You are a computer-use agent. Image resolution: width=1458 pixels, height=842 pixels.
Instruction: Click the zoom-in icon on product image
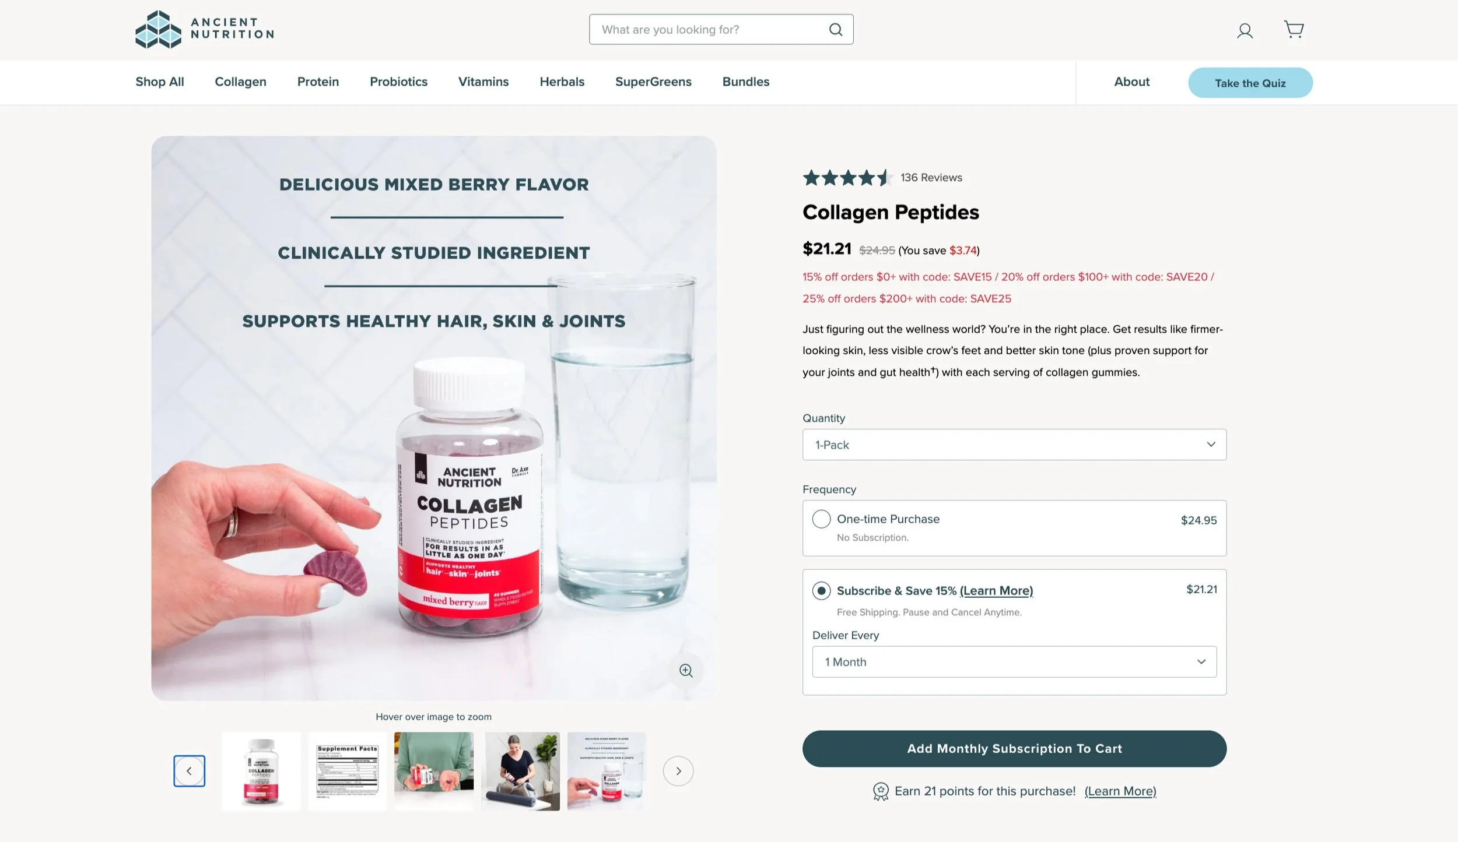tap(686, 671)
